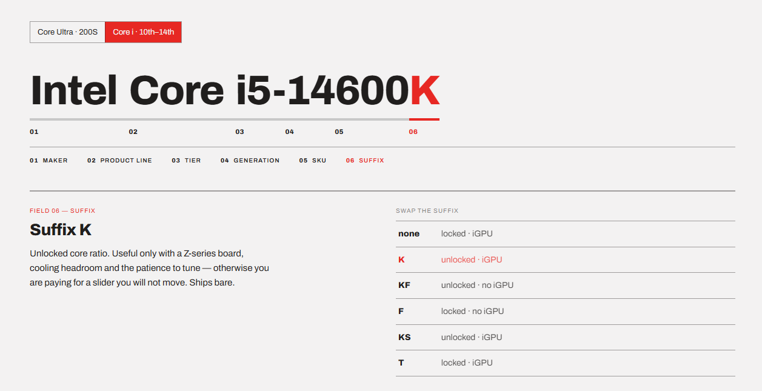
Task: Swap suffix to KF unlocked · no iGPU
Action: pyautogui.click(x=566, y=286)
